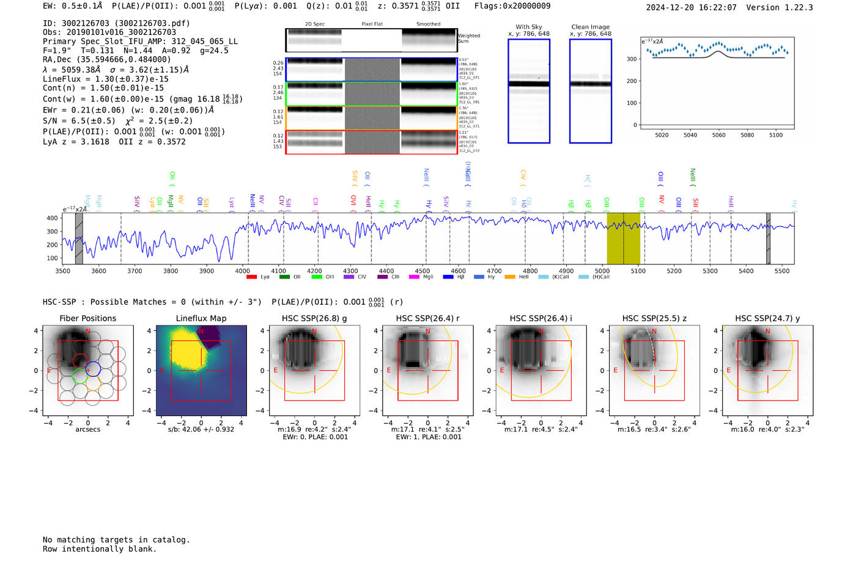
Task: Open the HSC SSP(26.4) r cutout
Action: pos(428,371)
